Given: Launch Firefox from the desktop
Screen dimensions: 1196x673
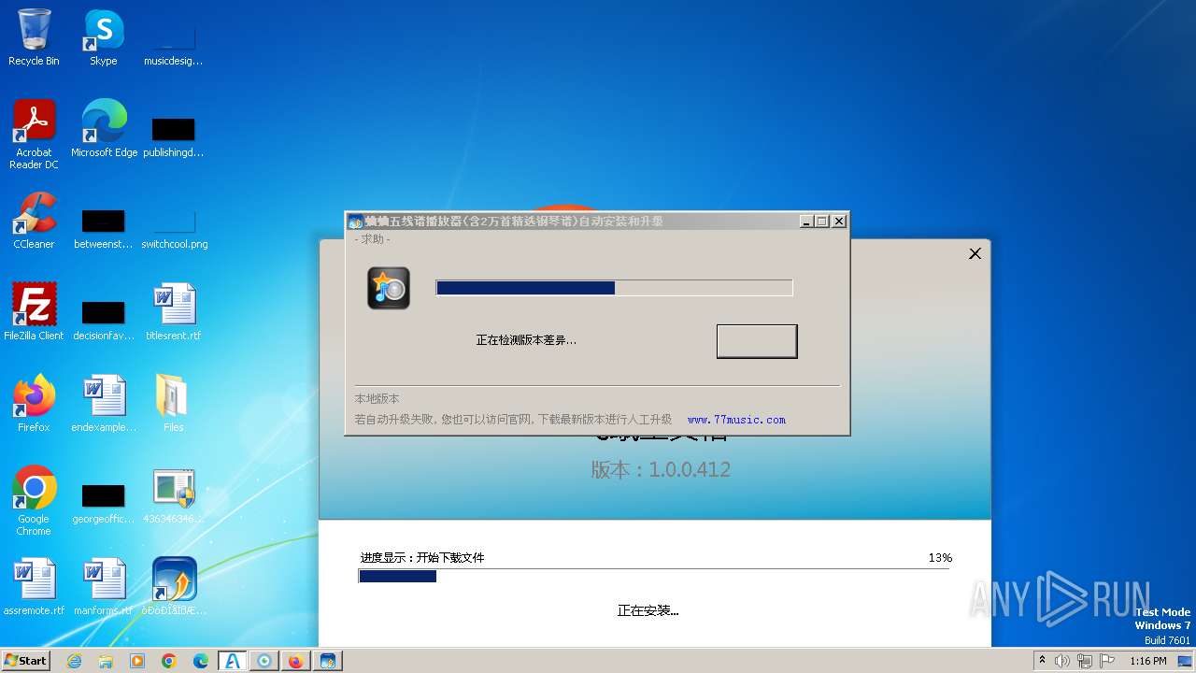Looking at the screenshot, I should (34, 404).
